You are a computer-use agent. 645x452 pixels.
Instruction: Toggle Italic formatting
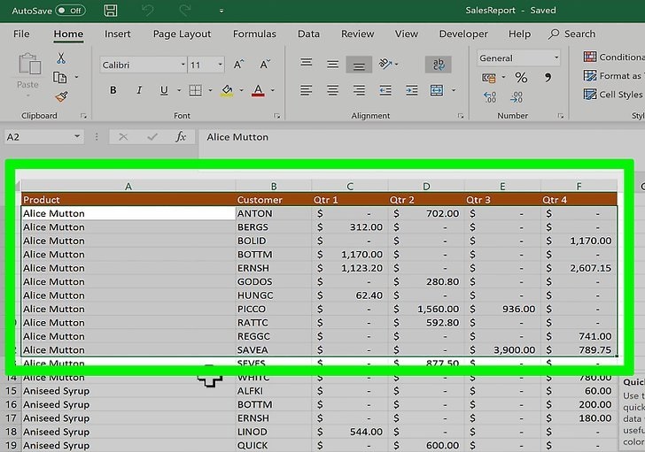139,90
